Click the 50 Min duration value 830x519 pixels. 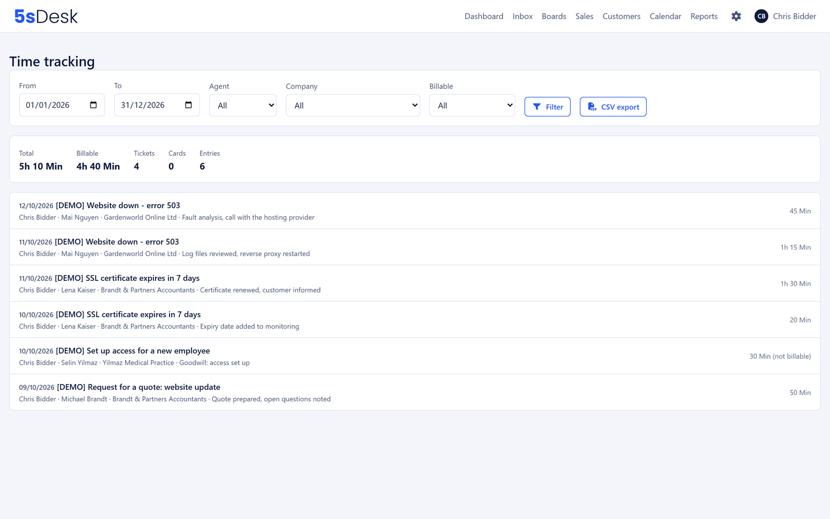point(800,393)
